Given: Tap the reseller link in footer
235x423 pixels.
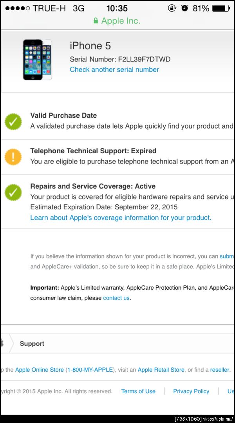Looking at the screenshot, I should pos(219,370).
